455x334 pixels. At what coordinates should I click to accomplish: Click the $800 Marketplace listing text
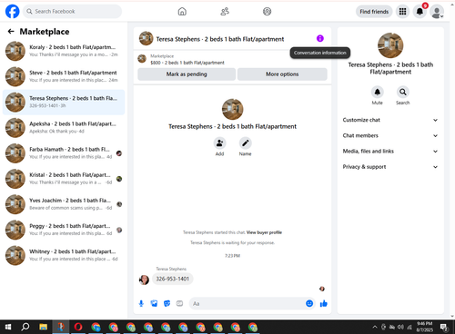click(x=187, y=63)
